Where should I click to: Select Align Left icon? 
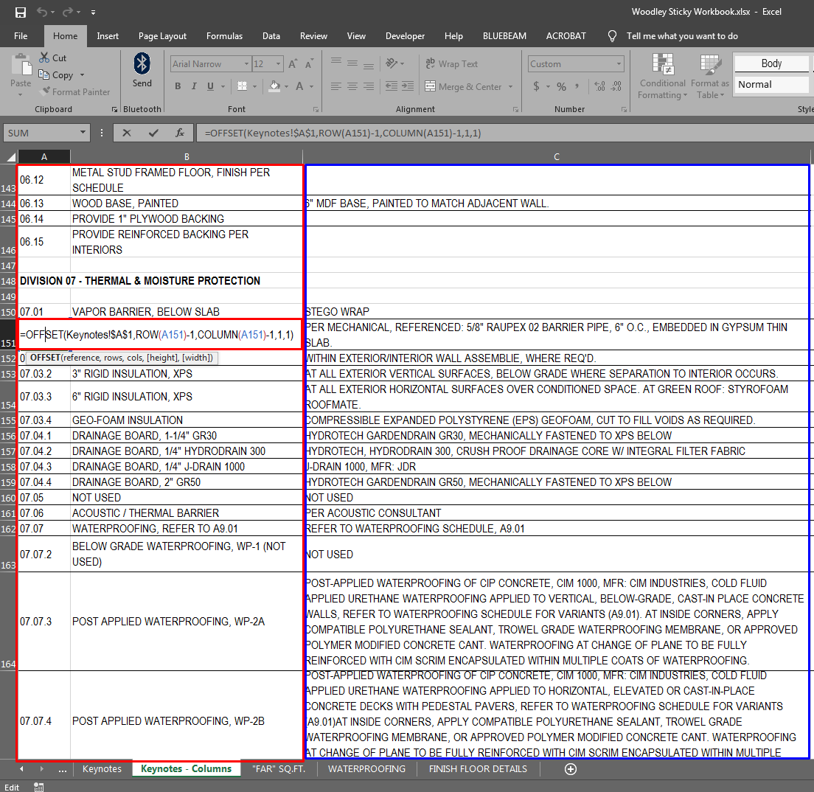click(336, 86)
